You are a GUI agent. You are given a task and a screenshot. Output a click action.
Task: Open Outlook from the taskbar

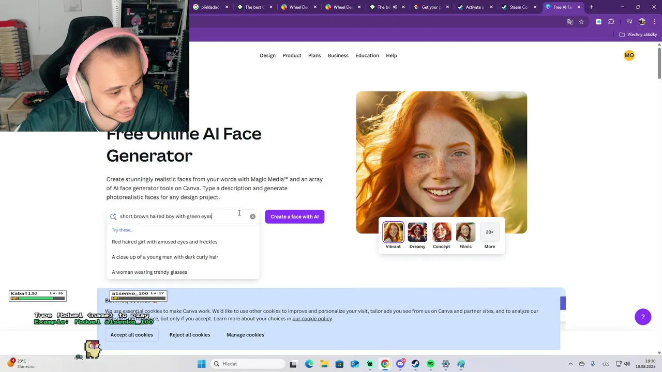click(x=355, y=364)
